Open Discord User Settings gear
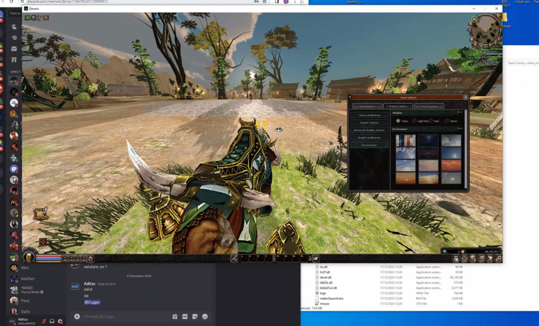Viewport: 539px width, 326px height. [60, 321]
